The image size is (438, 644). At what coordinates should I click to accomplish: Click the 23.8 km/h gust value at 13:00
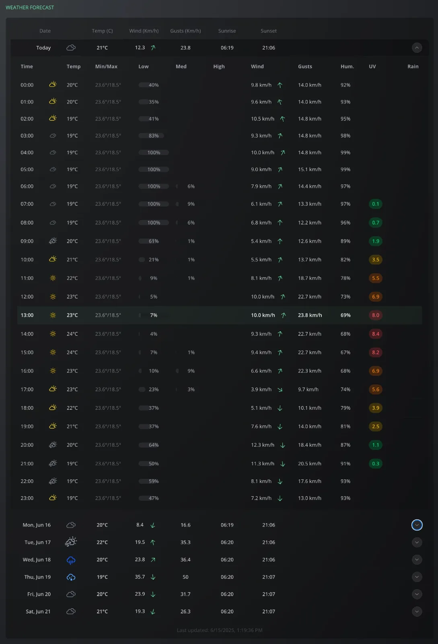coord(310,315)
